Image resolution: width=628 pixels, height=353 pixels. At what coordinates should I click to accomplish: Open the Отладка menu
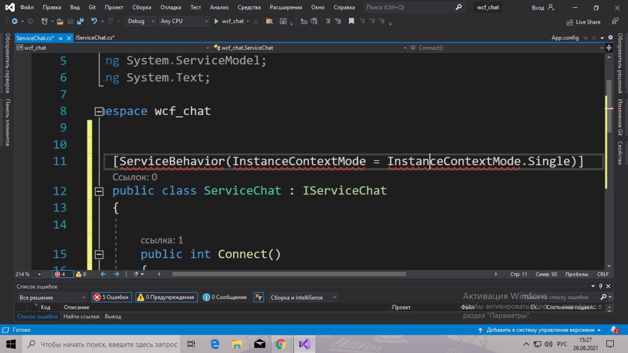[171, 7]
